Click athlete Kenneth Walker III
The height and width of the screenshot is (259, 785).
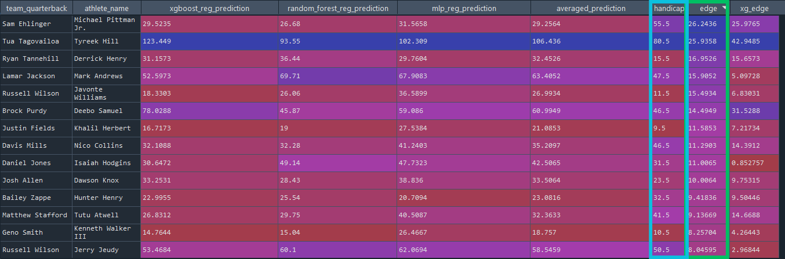coord(106,233)
